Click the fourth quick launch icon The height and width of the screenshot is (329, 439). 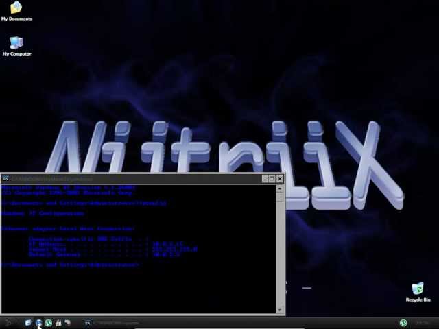58,323
